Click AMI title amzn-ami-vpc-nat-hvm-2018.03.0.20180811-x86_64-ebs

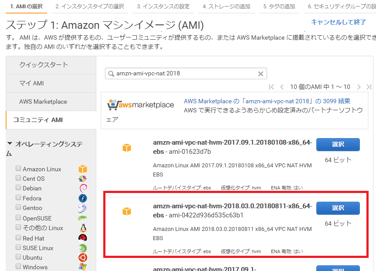point(232,210)
